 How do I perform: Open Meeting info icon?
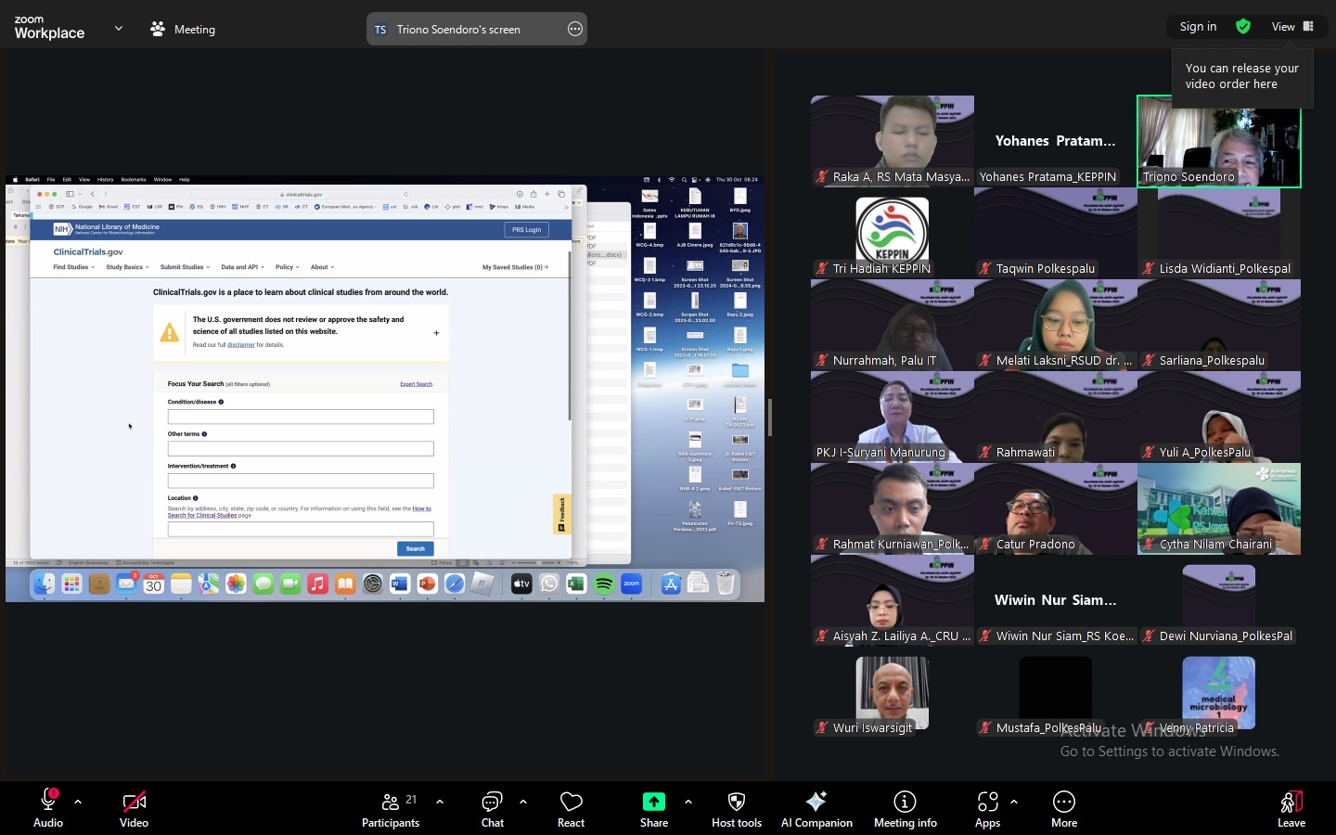point(905,803)
